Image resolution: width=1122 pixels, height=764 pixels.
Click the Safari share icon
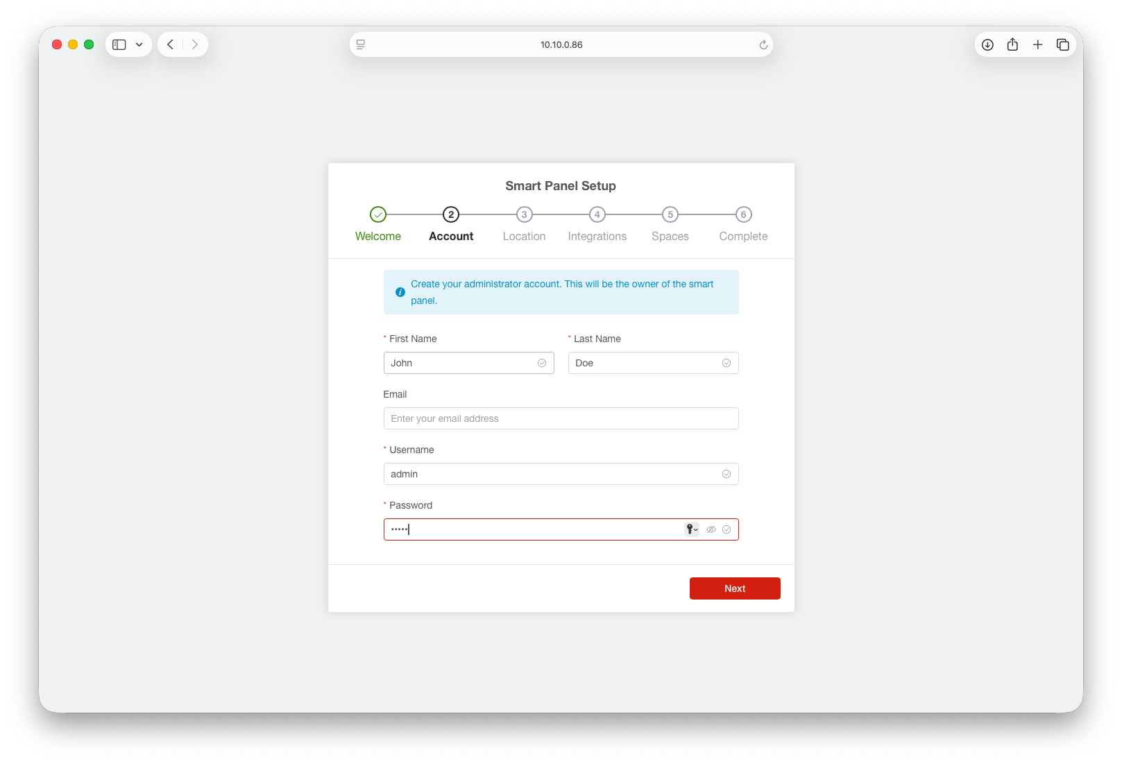[1012, 44]
